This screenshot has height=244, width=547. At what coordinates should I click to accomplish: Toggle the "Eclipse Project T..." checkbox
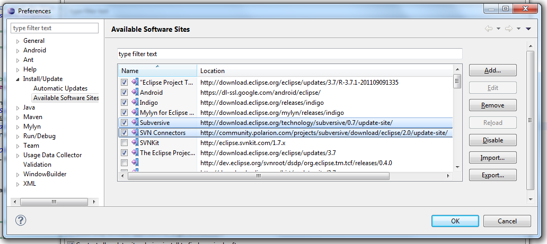point(124,83)
